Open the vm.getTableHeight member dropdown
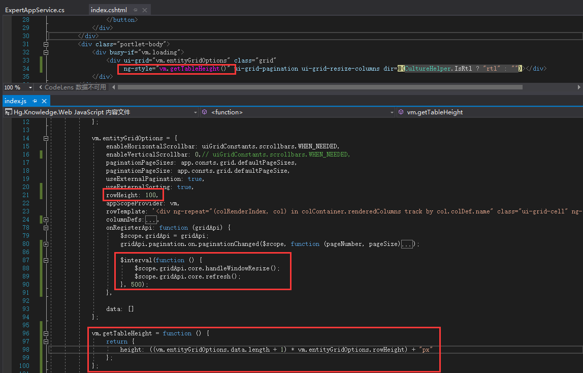This screenshot has width=583, height=373. point(490,112)
